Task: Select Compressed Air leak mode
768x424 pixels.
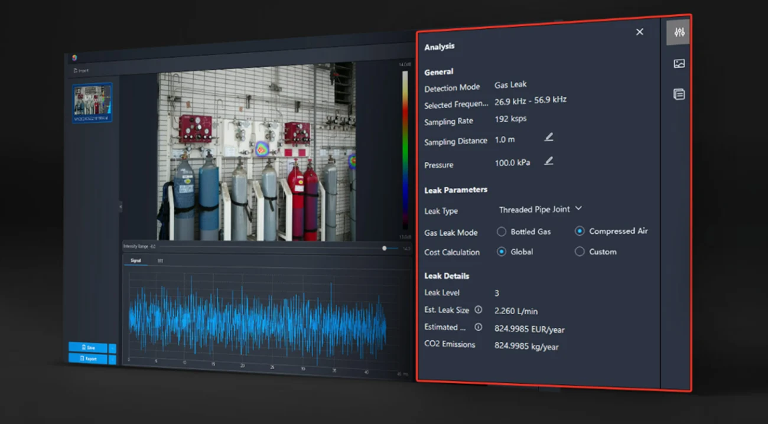Action: [x=580, y=231]
